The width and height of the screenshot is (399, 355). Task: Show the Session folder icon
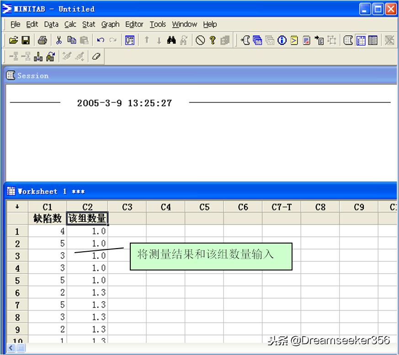pos(245,40)
